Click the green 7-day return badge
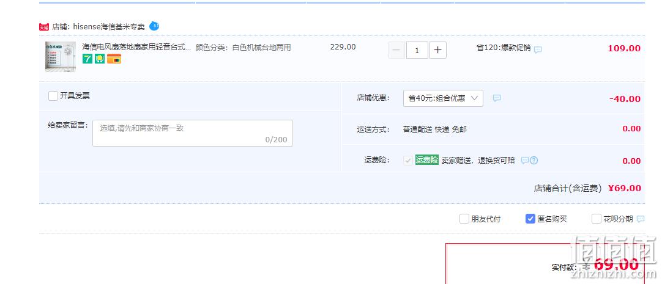662x284 pixels. pos(87,59)
